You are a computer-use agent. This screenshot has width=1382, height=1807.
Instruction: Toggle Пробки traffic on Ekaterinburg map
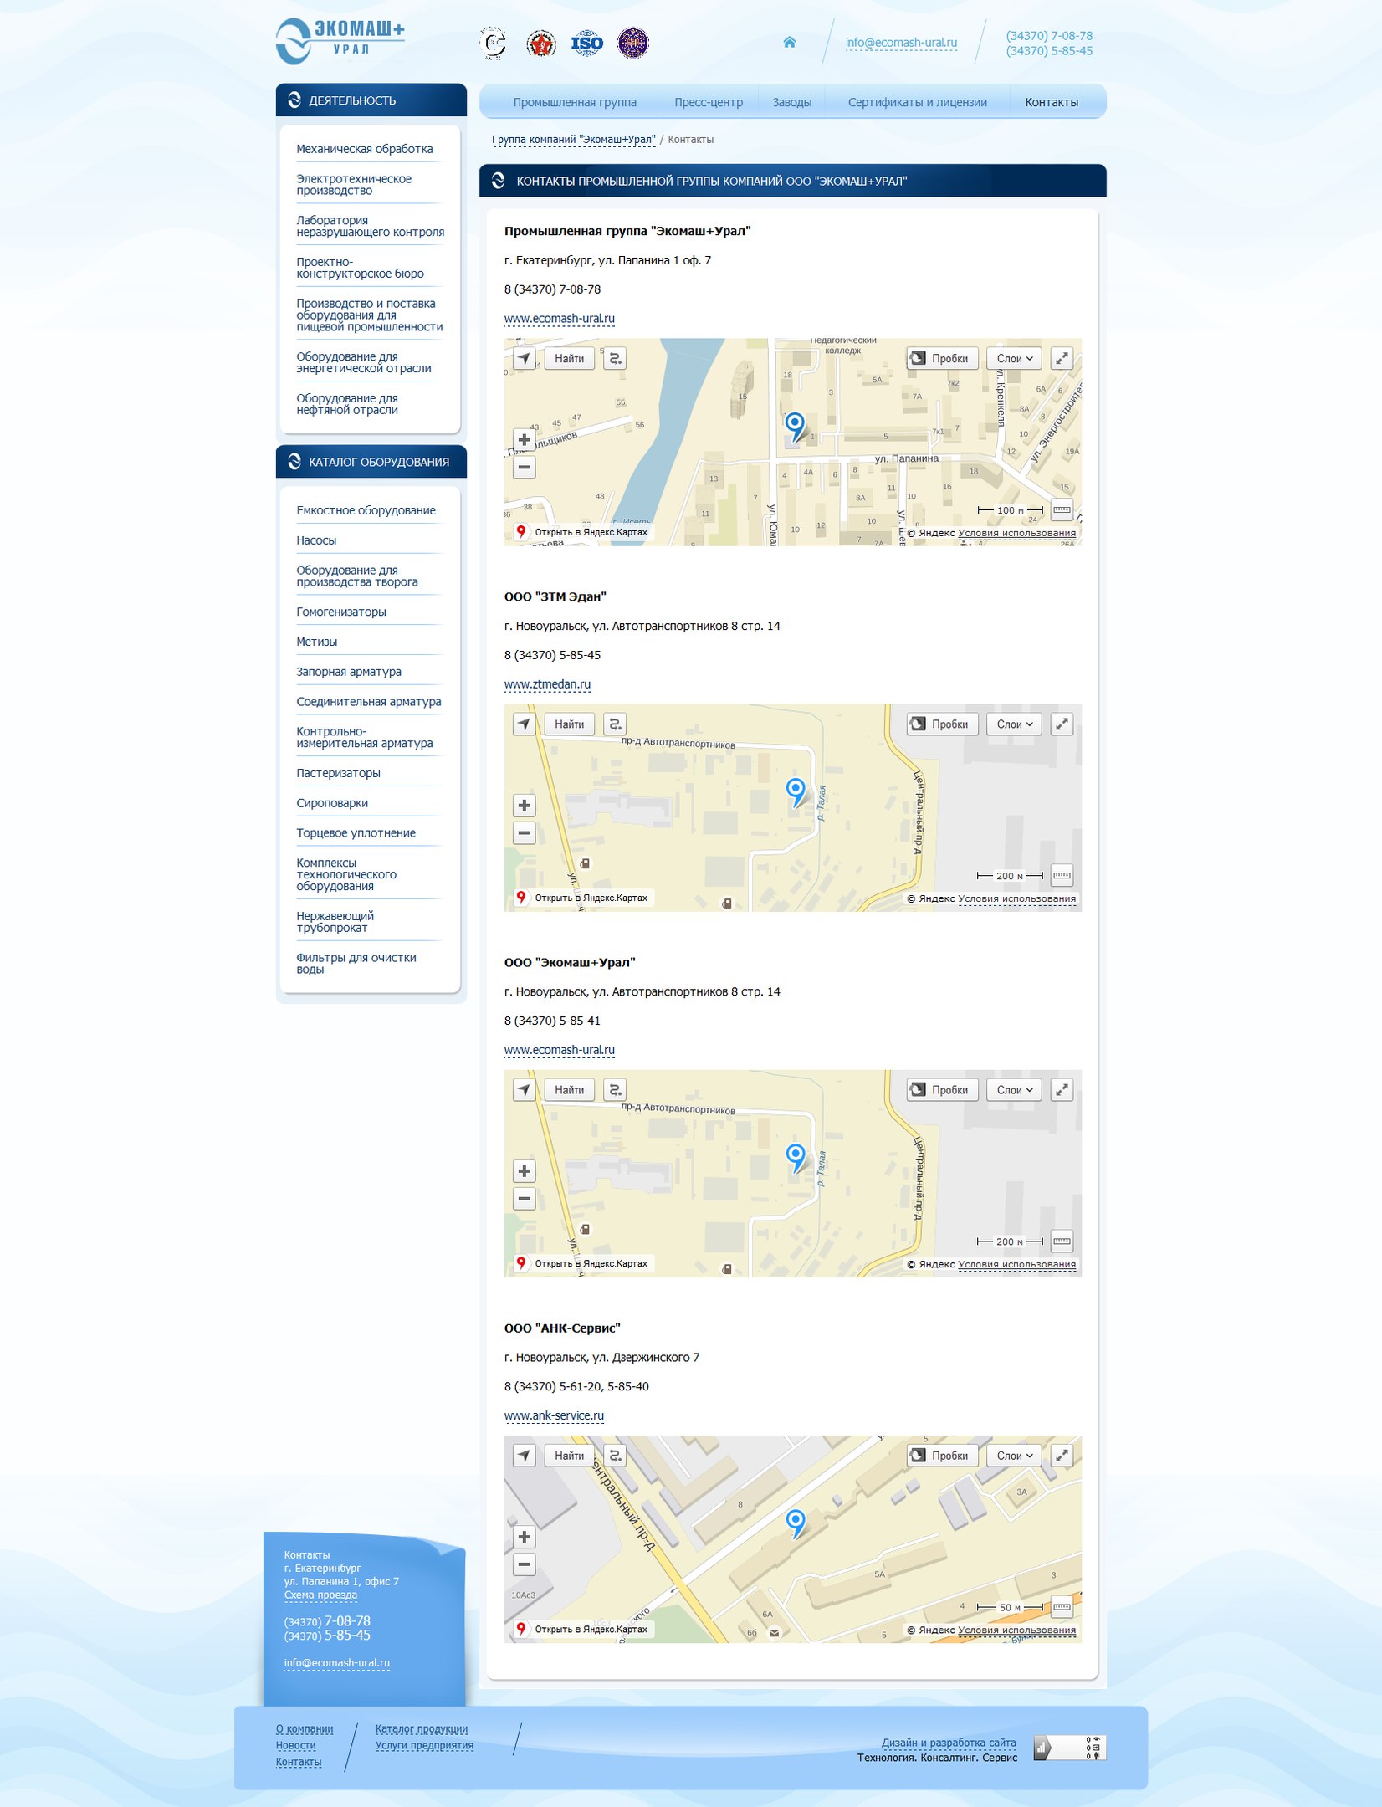(942, 358)
